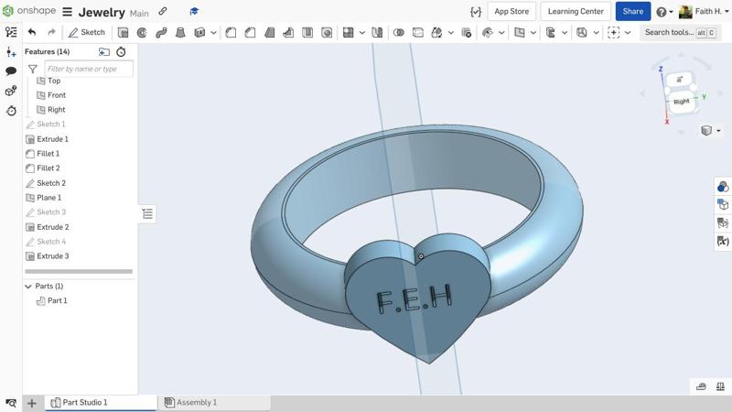Open the Help menu dropdown
The height and width of the screenshot is (412, 732).
(x=665, y=12)
